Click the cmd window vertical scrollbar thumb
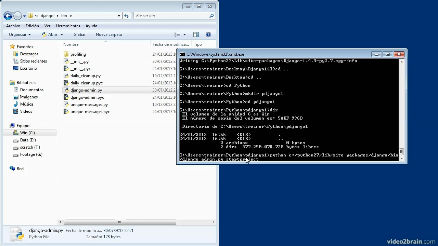 (402, 152)
